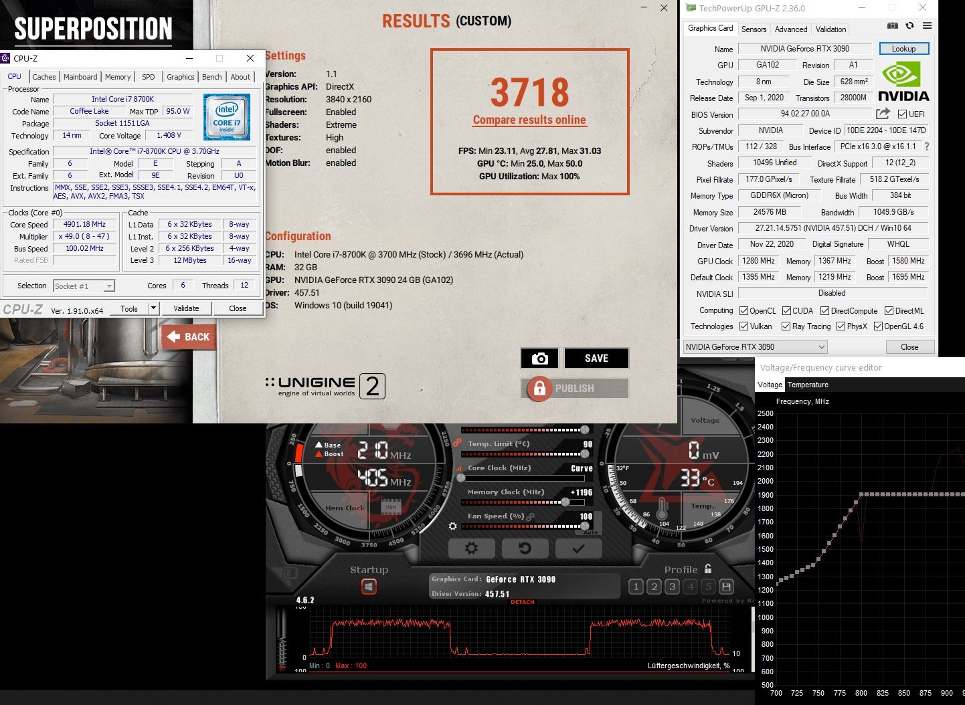Open Afterburner settings gear button
Viewport: 965px width, 705px height.
471,548
